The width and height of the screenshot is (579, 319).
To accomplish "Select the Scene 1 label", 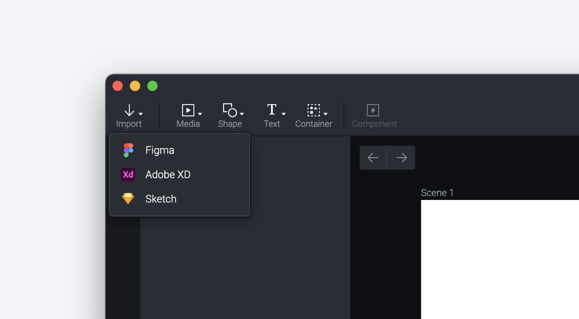I will [x=437, y=192].
